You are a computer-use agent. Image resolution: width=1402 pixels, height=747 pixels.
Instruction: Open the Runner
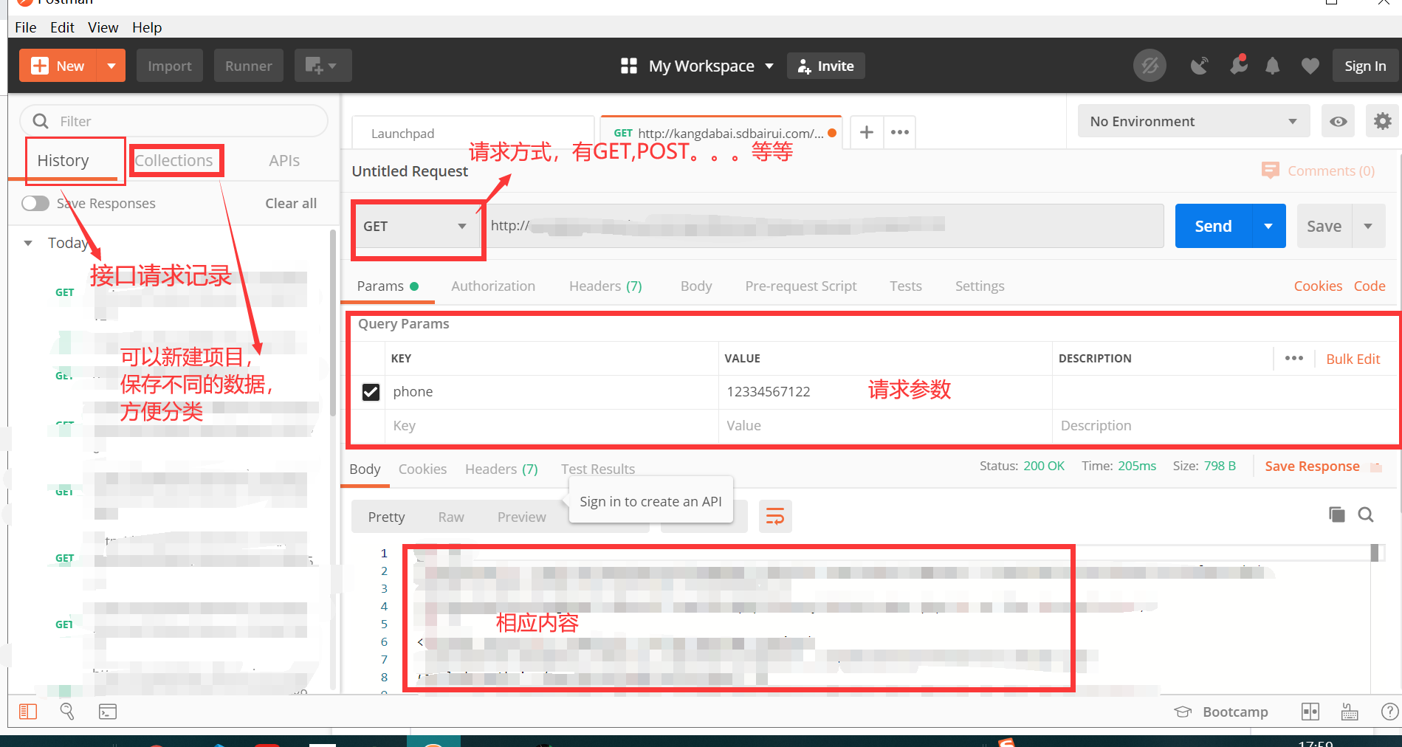pyautogui.click(x=249, y=66)
